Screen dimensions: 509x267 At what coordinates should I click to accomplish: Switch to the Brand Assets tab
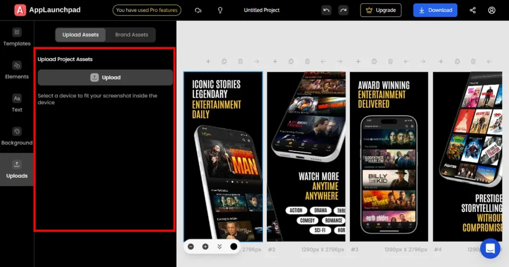[131, 35]
